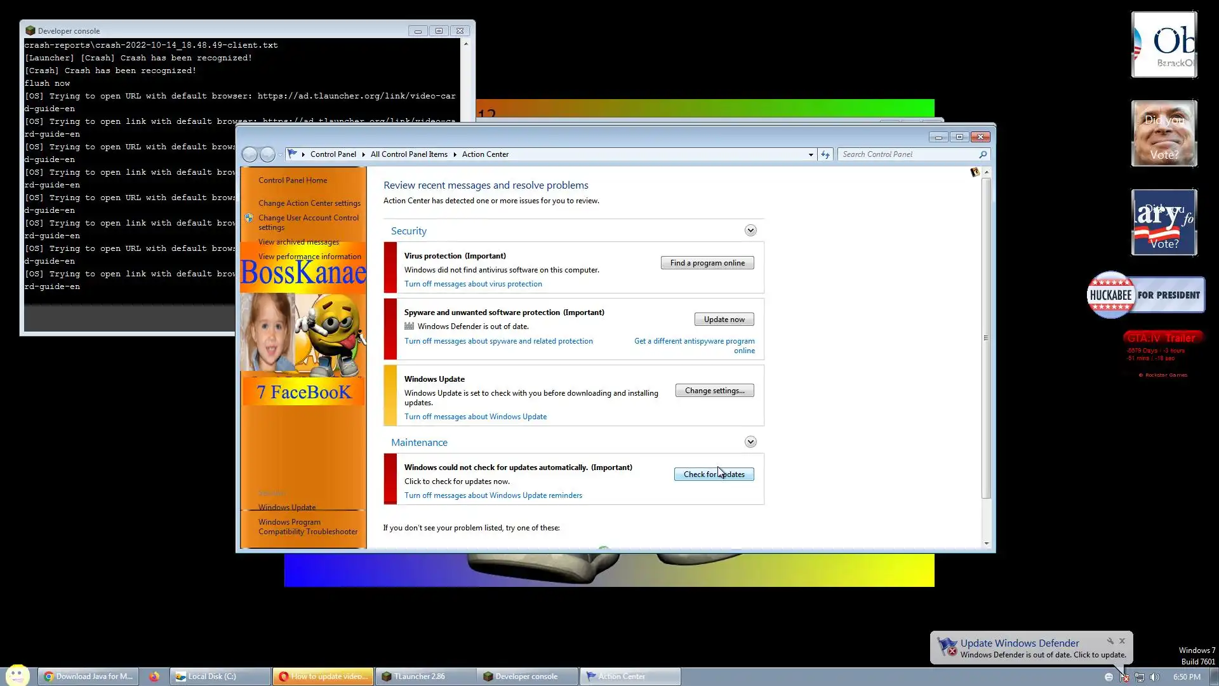Open the Huckabee for President desktop gadget
1219x686 pixels.
1145,295
